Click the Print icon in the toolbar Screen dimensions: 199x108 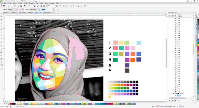pyautogui.click(x=11, y=6)
